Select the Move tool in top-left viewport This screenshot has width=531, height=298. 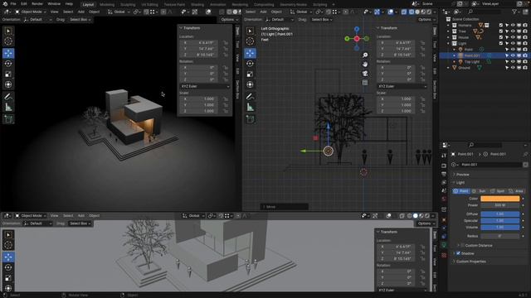point(8,53)
